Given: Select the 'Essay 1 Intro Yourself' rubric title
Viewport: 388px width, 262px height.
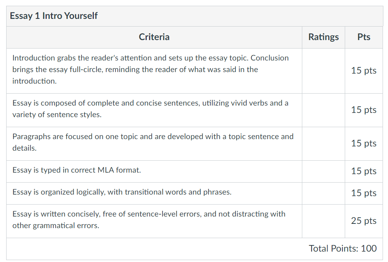Looking at the screenshot, I should point(54,16).
